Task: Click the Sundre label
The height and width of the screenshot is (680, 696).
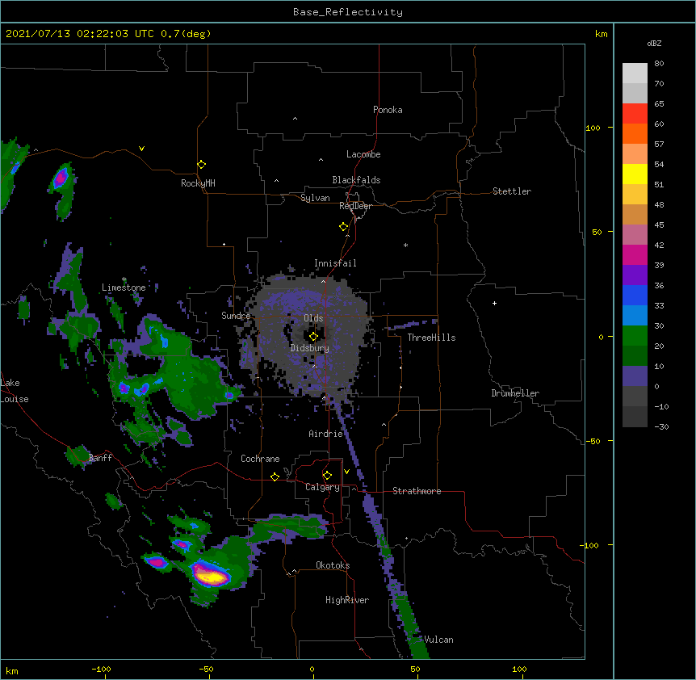Action: point(236,316)
